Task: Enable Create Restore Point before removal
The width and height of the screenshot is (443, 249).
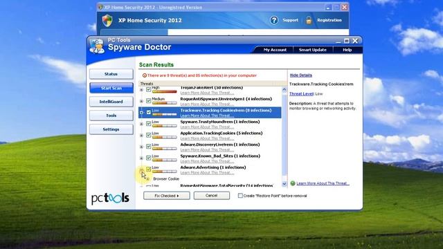Action: tap(240, 196)
